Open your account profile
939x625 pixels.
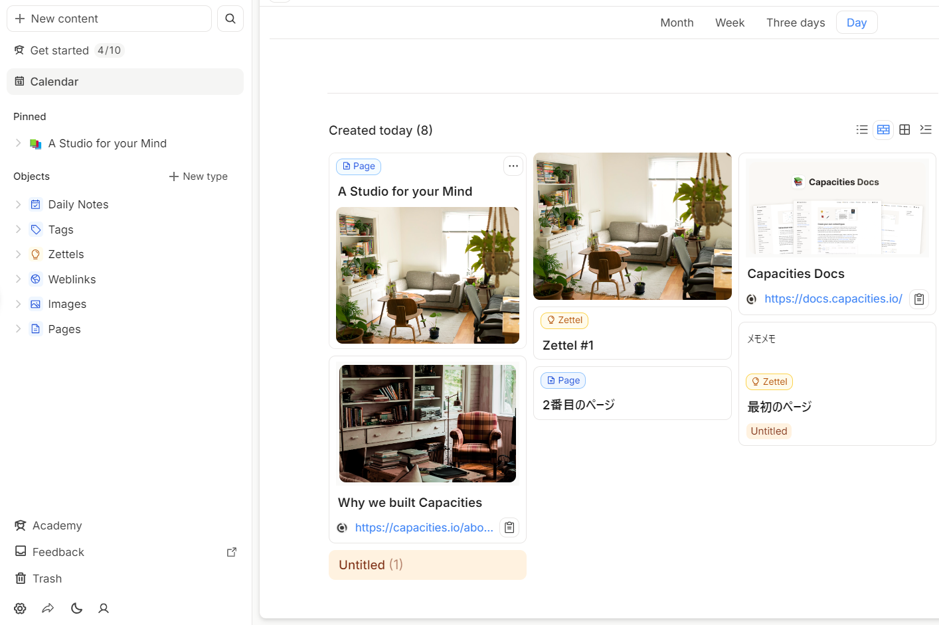click(103, 608)
